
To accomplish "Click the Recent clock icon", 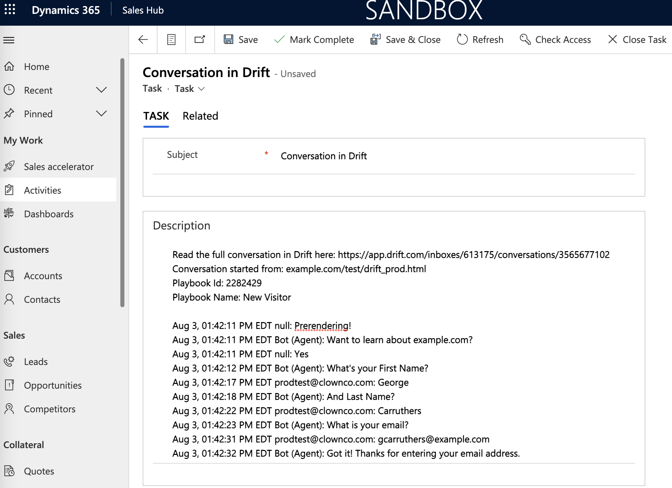I will coord(9,90).
